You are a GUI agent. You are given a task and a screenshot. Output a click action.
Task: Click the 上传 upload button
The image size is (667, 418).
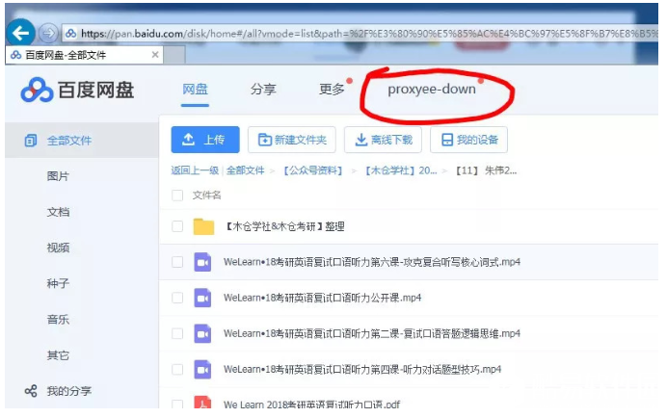click(x=204, y=140)
